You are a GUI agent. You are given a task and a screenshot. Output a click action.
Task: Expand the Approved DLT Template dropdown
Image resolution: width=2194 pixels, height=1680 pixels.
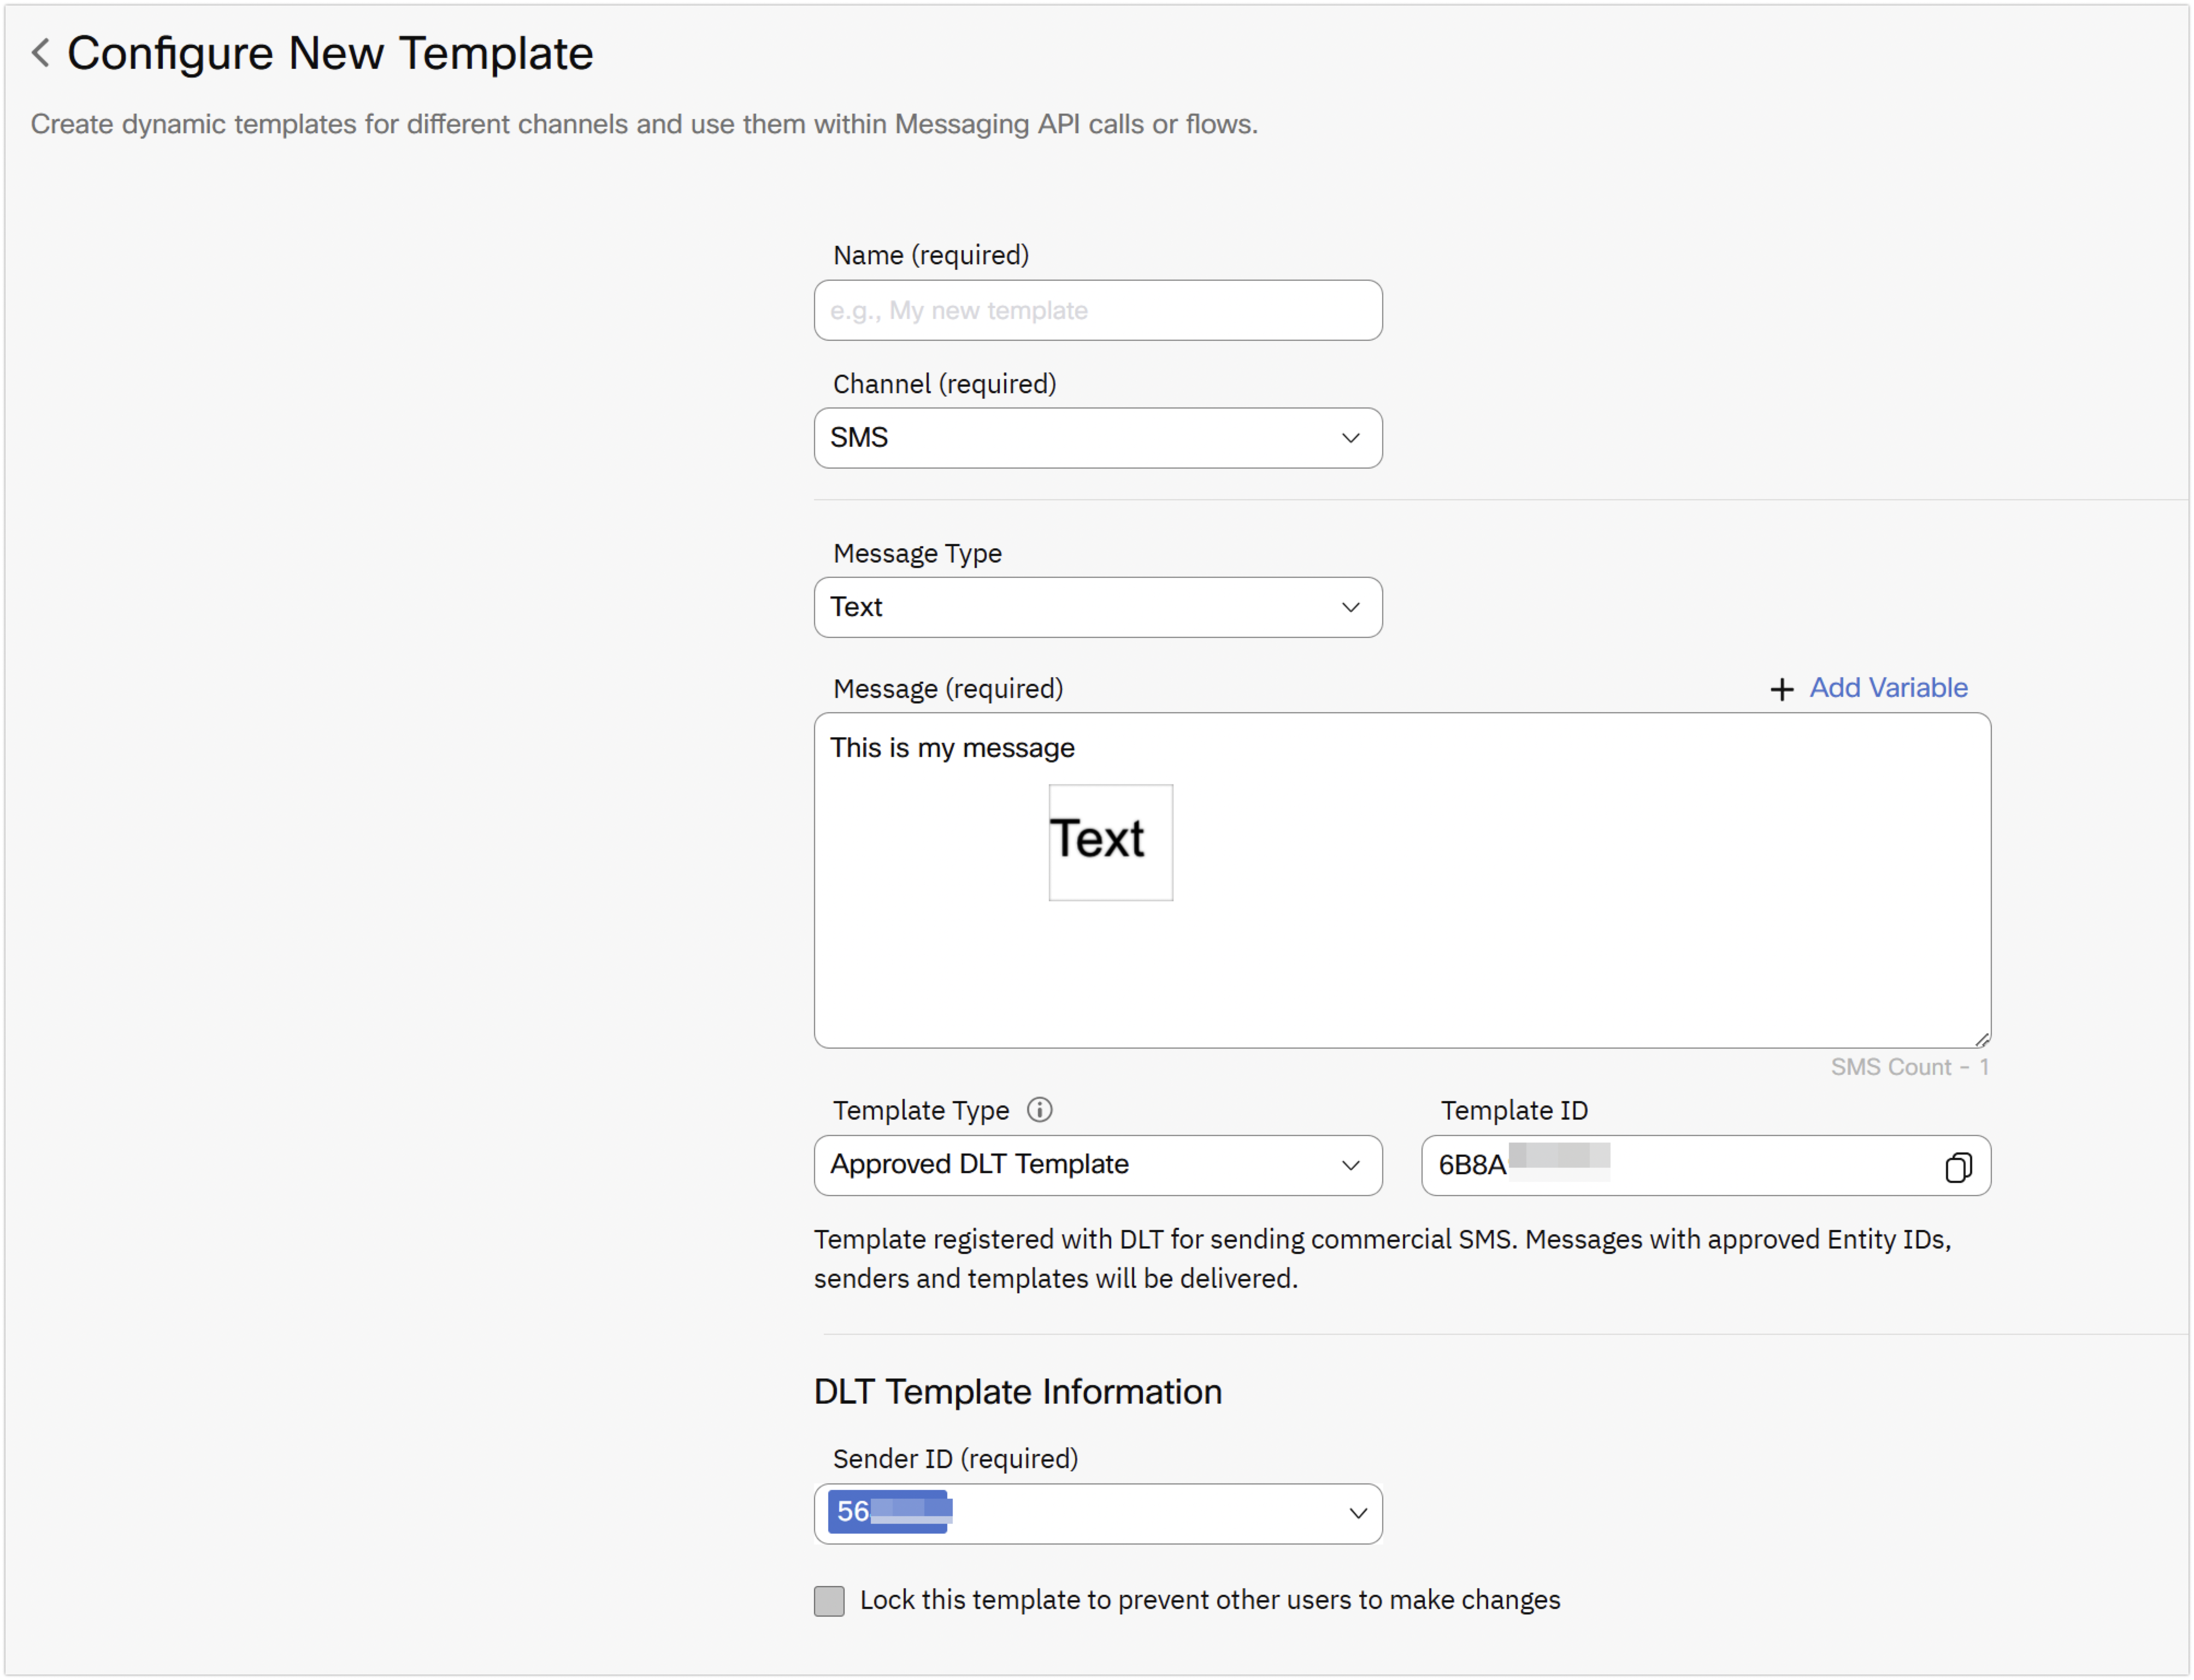tap(1098, 1165)
